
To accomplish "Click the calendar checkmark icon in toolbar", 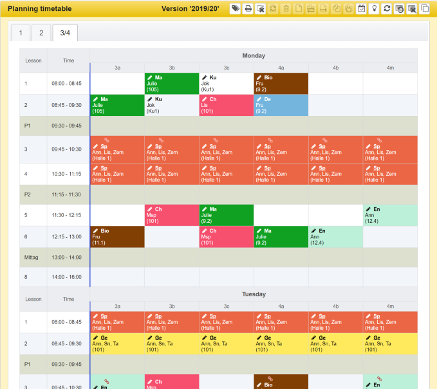I will [x=361, y=9].
